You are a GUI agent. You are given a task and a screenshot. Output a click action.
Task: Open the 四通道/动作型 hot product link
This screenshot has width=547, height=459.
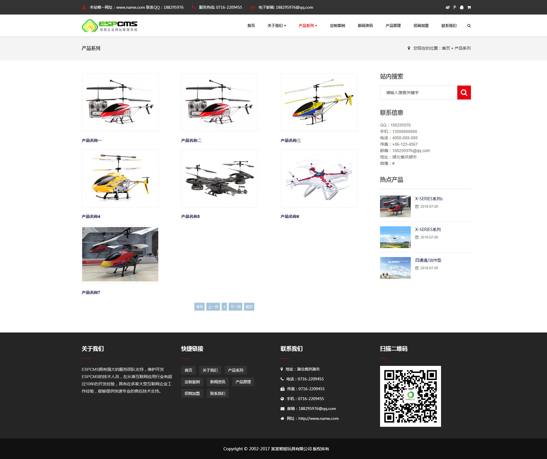(428, 260)
